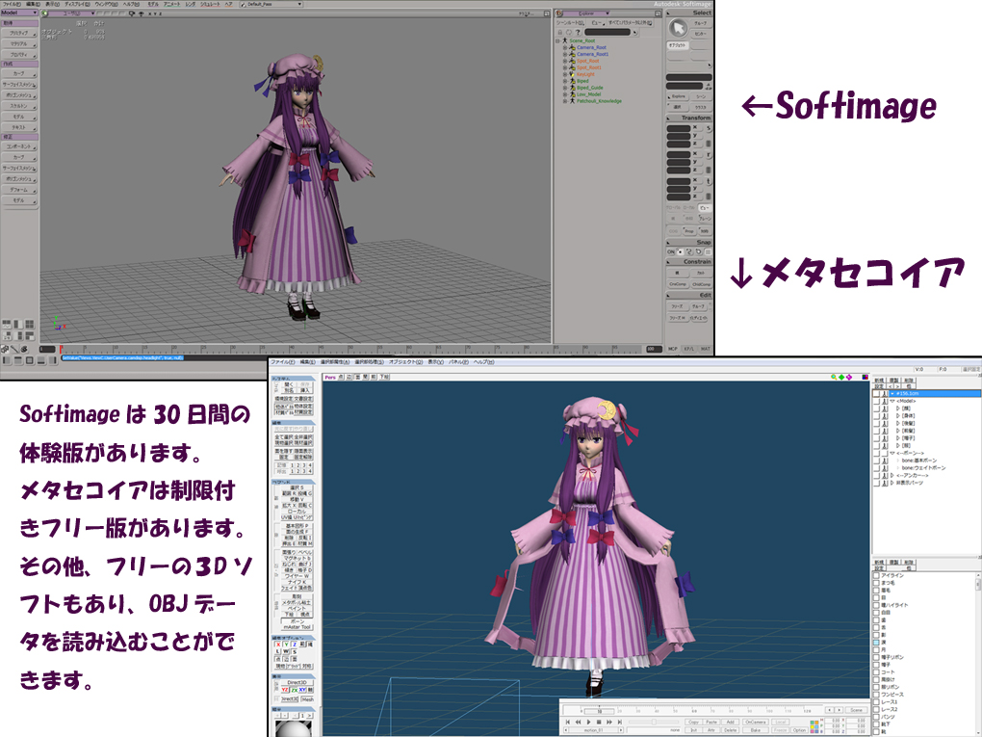The image size is (982, 737).
Task: Click the magnifier zoom icon above Metasequoia viewport
Action: pos(834,378)
